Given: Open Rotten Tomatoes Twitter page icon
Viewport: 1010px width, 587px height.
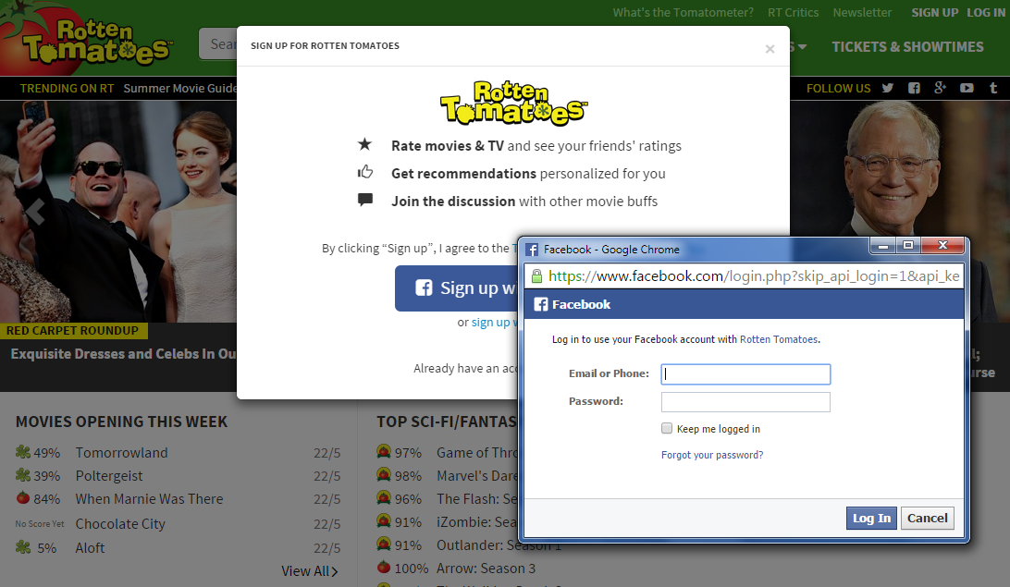Looking at the screenshot, I should pos(888,88).
